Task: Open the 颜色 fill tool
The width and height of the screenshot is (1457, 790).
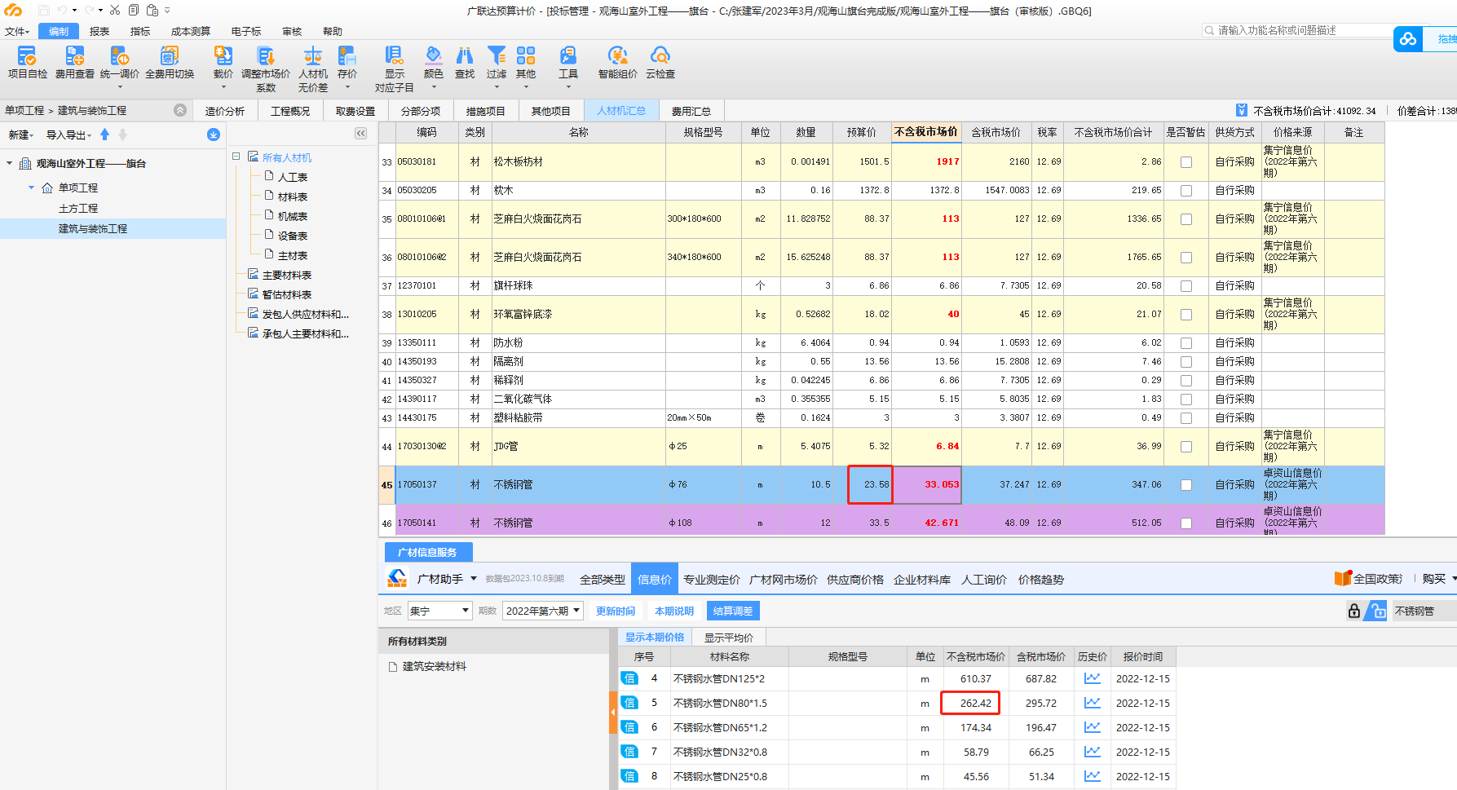Action: [x=434, y=56]
